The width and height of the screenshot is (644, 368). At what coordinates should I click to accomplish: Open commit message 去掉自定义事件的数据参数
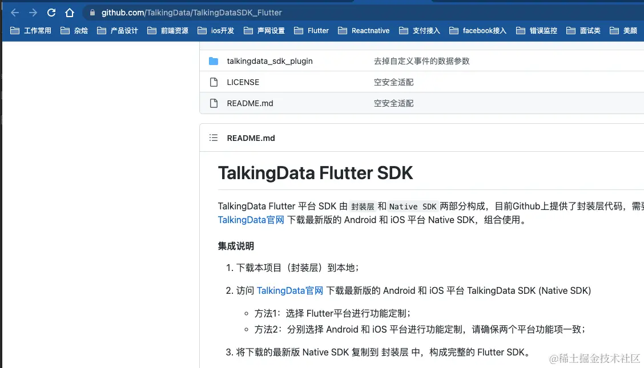coord(421,61)
